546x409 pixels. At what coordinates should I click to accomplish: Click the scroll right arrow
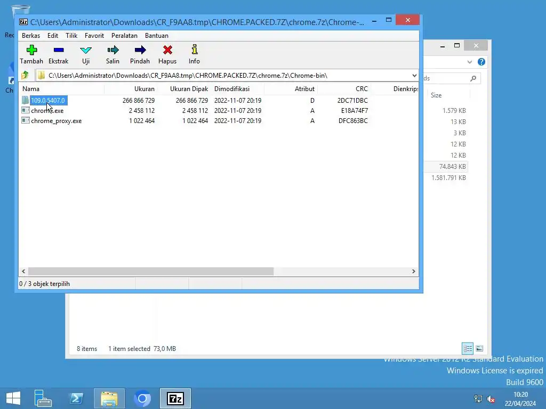pyautogui.click(x=414, y=271)
